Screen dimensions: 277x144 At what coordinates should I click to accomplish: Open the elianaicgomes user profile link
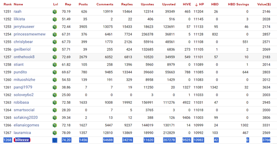pyautogui.click(x=26, y=125)
